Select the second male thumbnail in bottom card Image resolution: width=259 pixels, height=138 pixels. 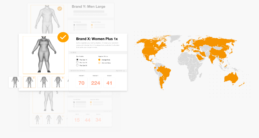[x=48, y=120]
